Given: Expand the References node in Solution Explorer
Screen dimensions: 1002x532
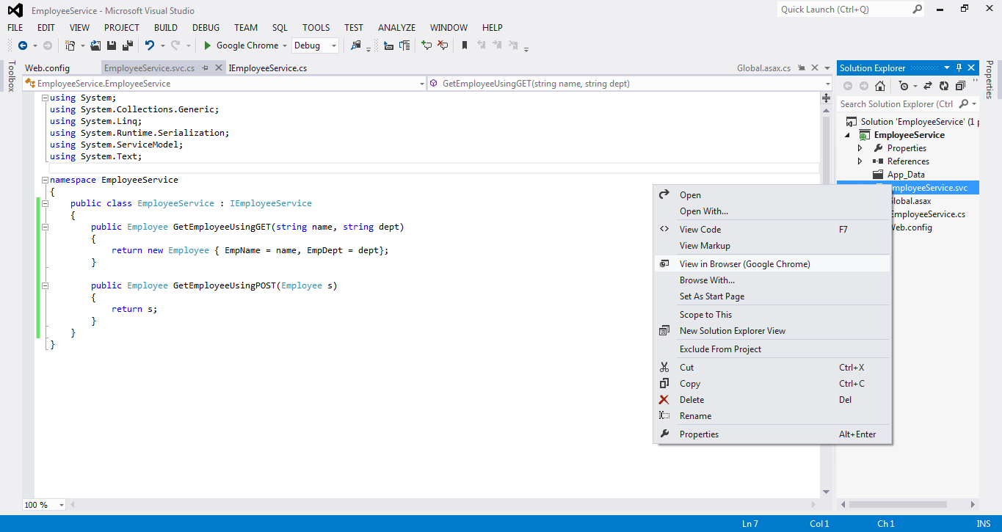Looking at the screenshot, I should 860,161.
